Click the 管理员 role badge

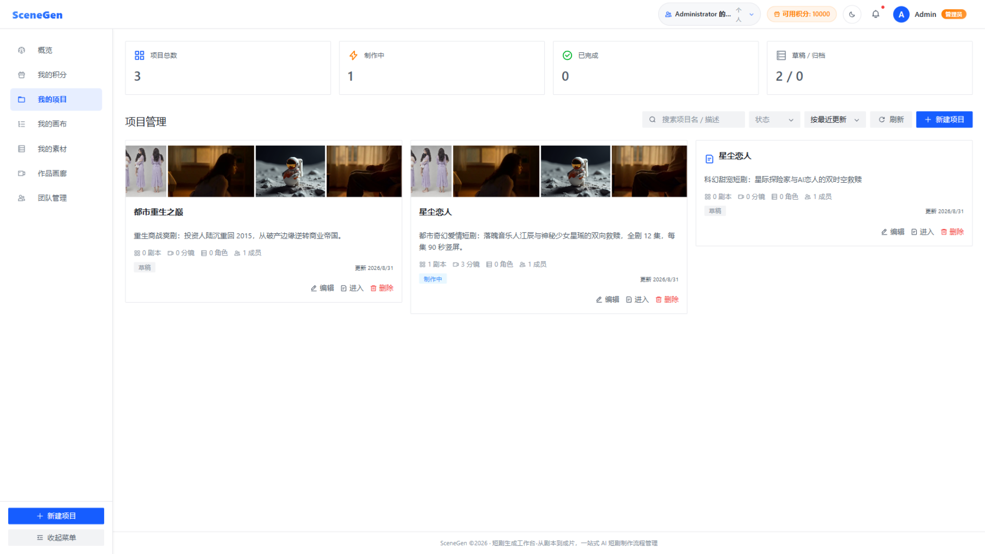(x=954, y=14)
